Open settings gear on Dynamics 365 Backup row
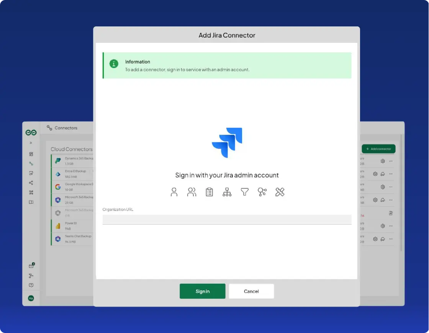The image size is (429, 333). [383, 161]
